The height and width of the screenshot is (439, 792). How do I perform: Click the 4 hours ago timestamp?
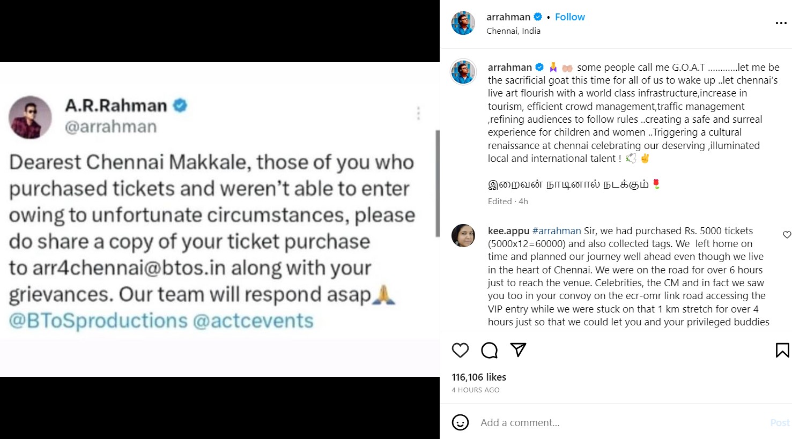(475, 390)
